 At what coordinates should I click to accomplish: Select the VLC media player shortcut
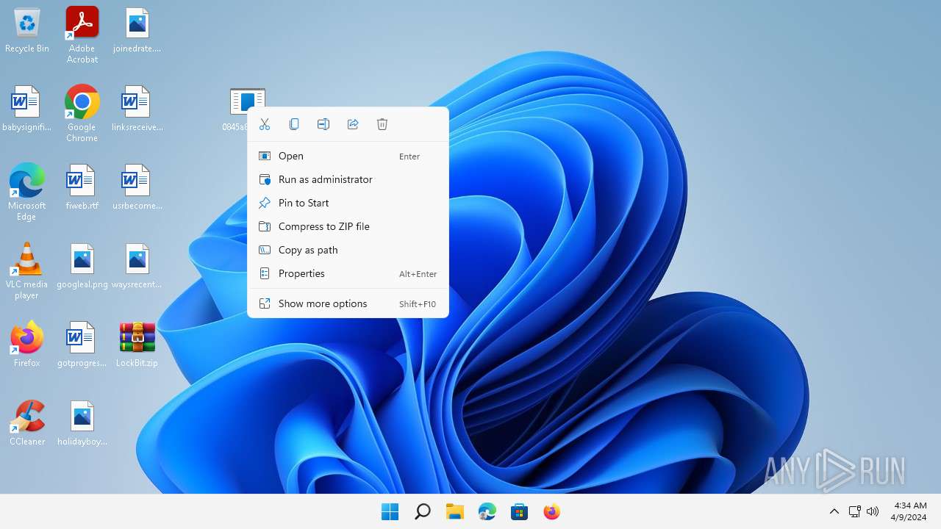coord(27,271)
